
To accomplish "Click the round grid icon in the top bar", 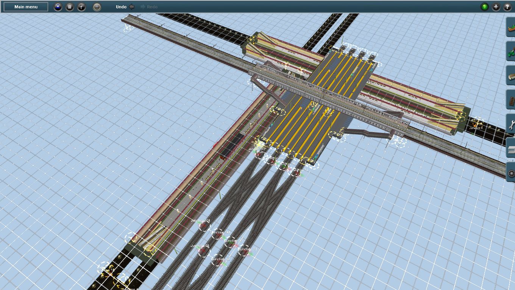I will [97, 7].
